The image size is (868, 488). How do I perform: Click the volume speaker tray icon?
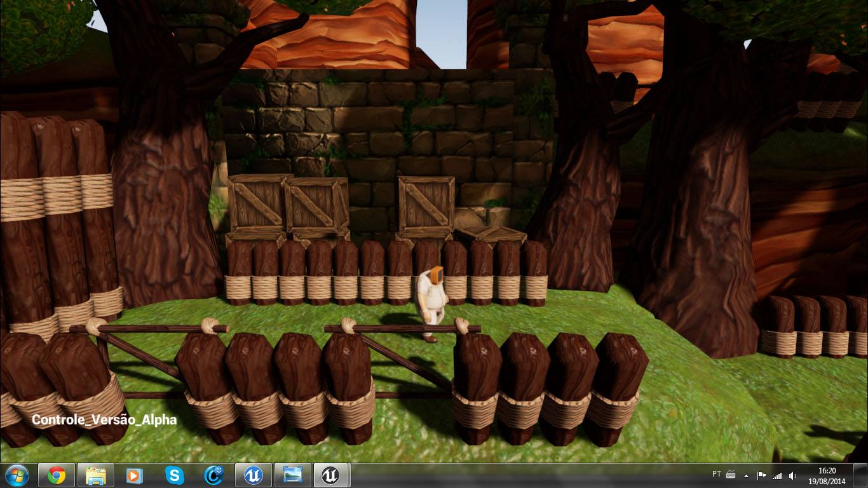click(x=792, y=475)
